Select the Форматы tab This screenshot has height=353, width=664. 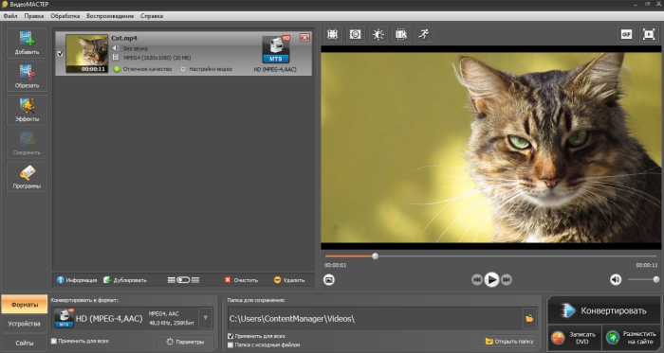24,305
